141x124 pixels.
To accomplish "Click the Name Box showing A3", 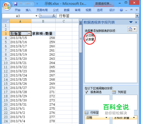I will tap(18, 16).
